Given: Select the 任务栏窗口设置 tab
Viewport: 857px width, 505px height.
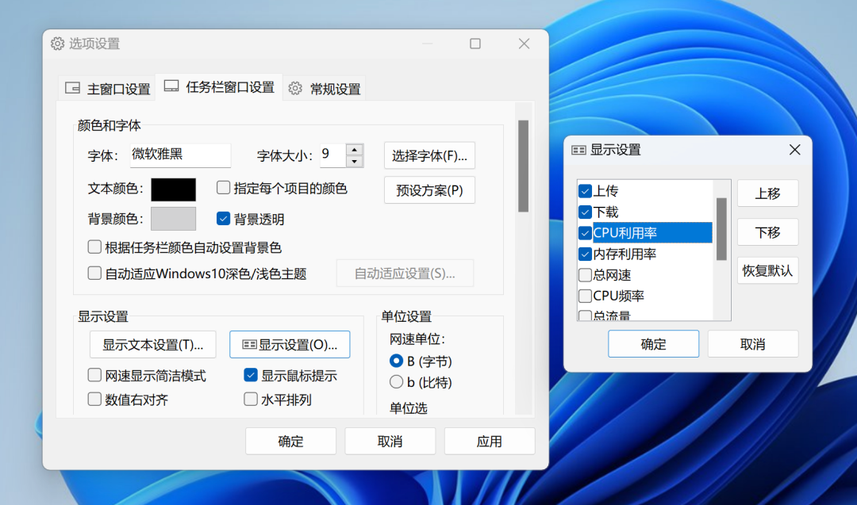Looking at the screenshot, I should 219,86.
